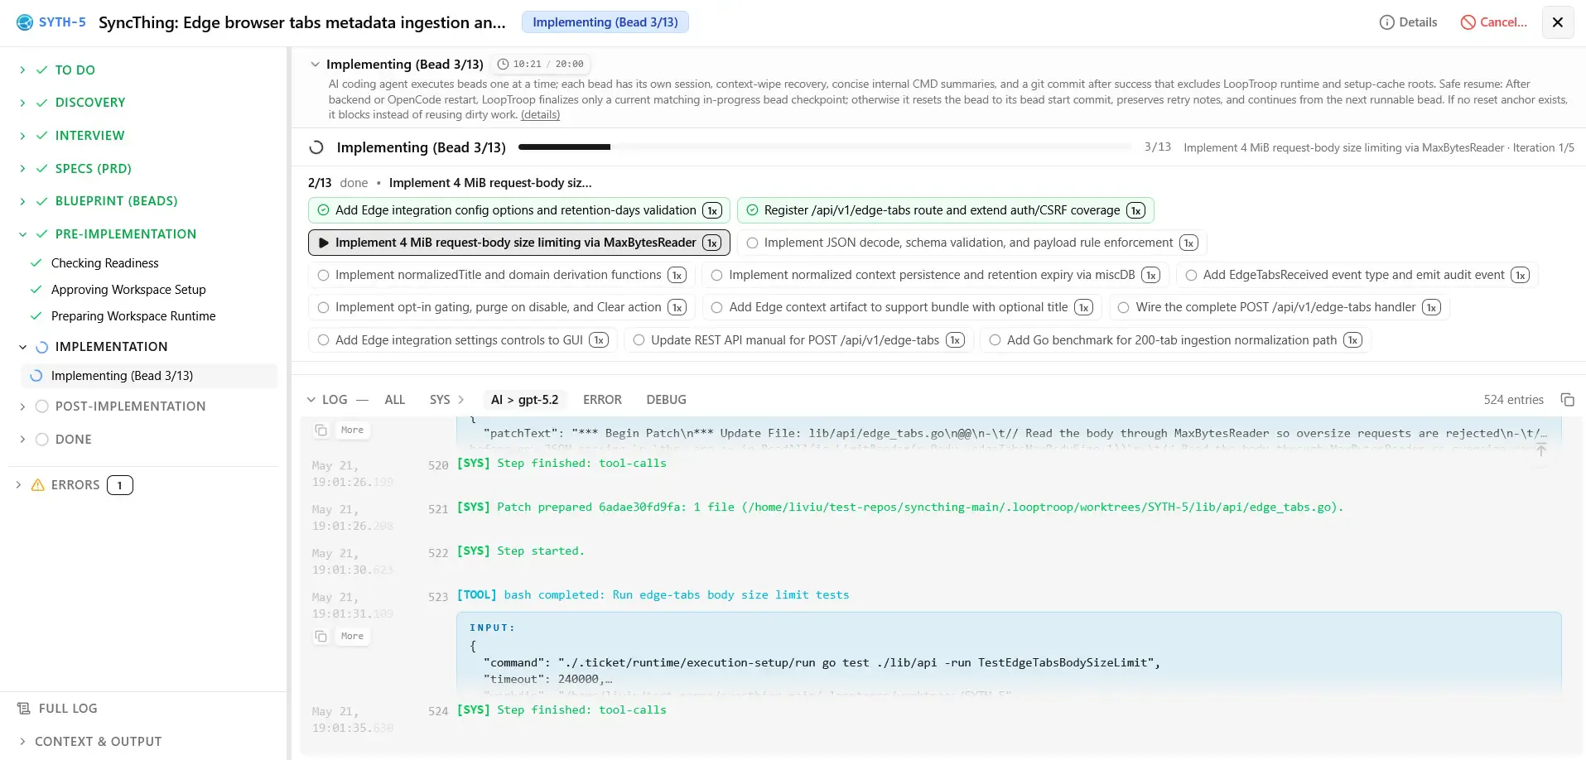
Task: Select bead Wire the complete POST handler
Action: pyautogui.click(x=1279, y=307)
